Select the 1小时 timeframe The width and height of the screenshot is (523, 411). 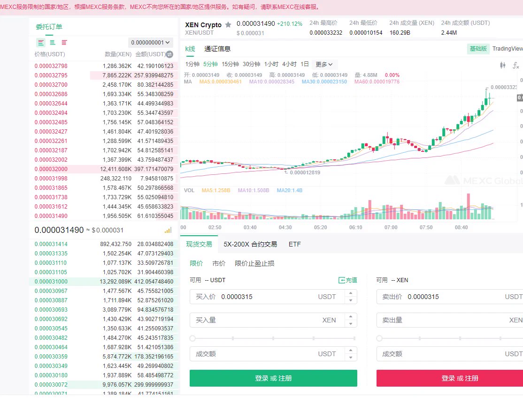click(271, 64)
